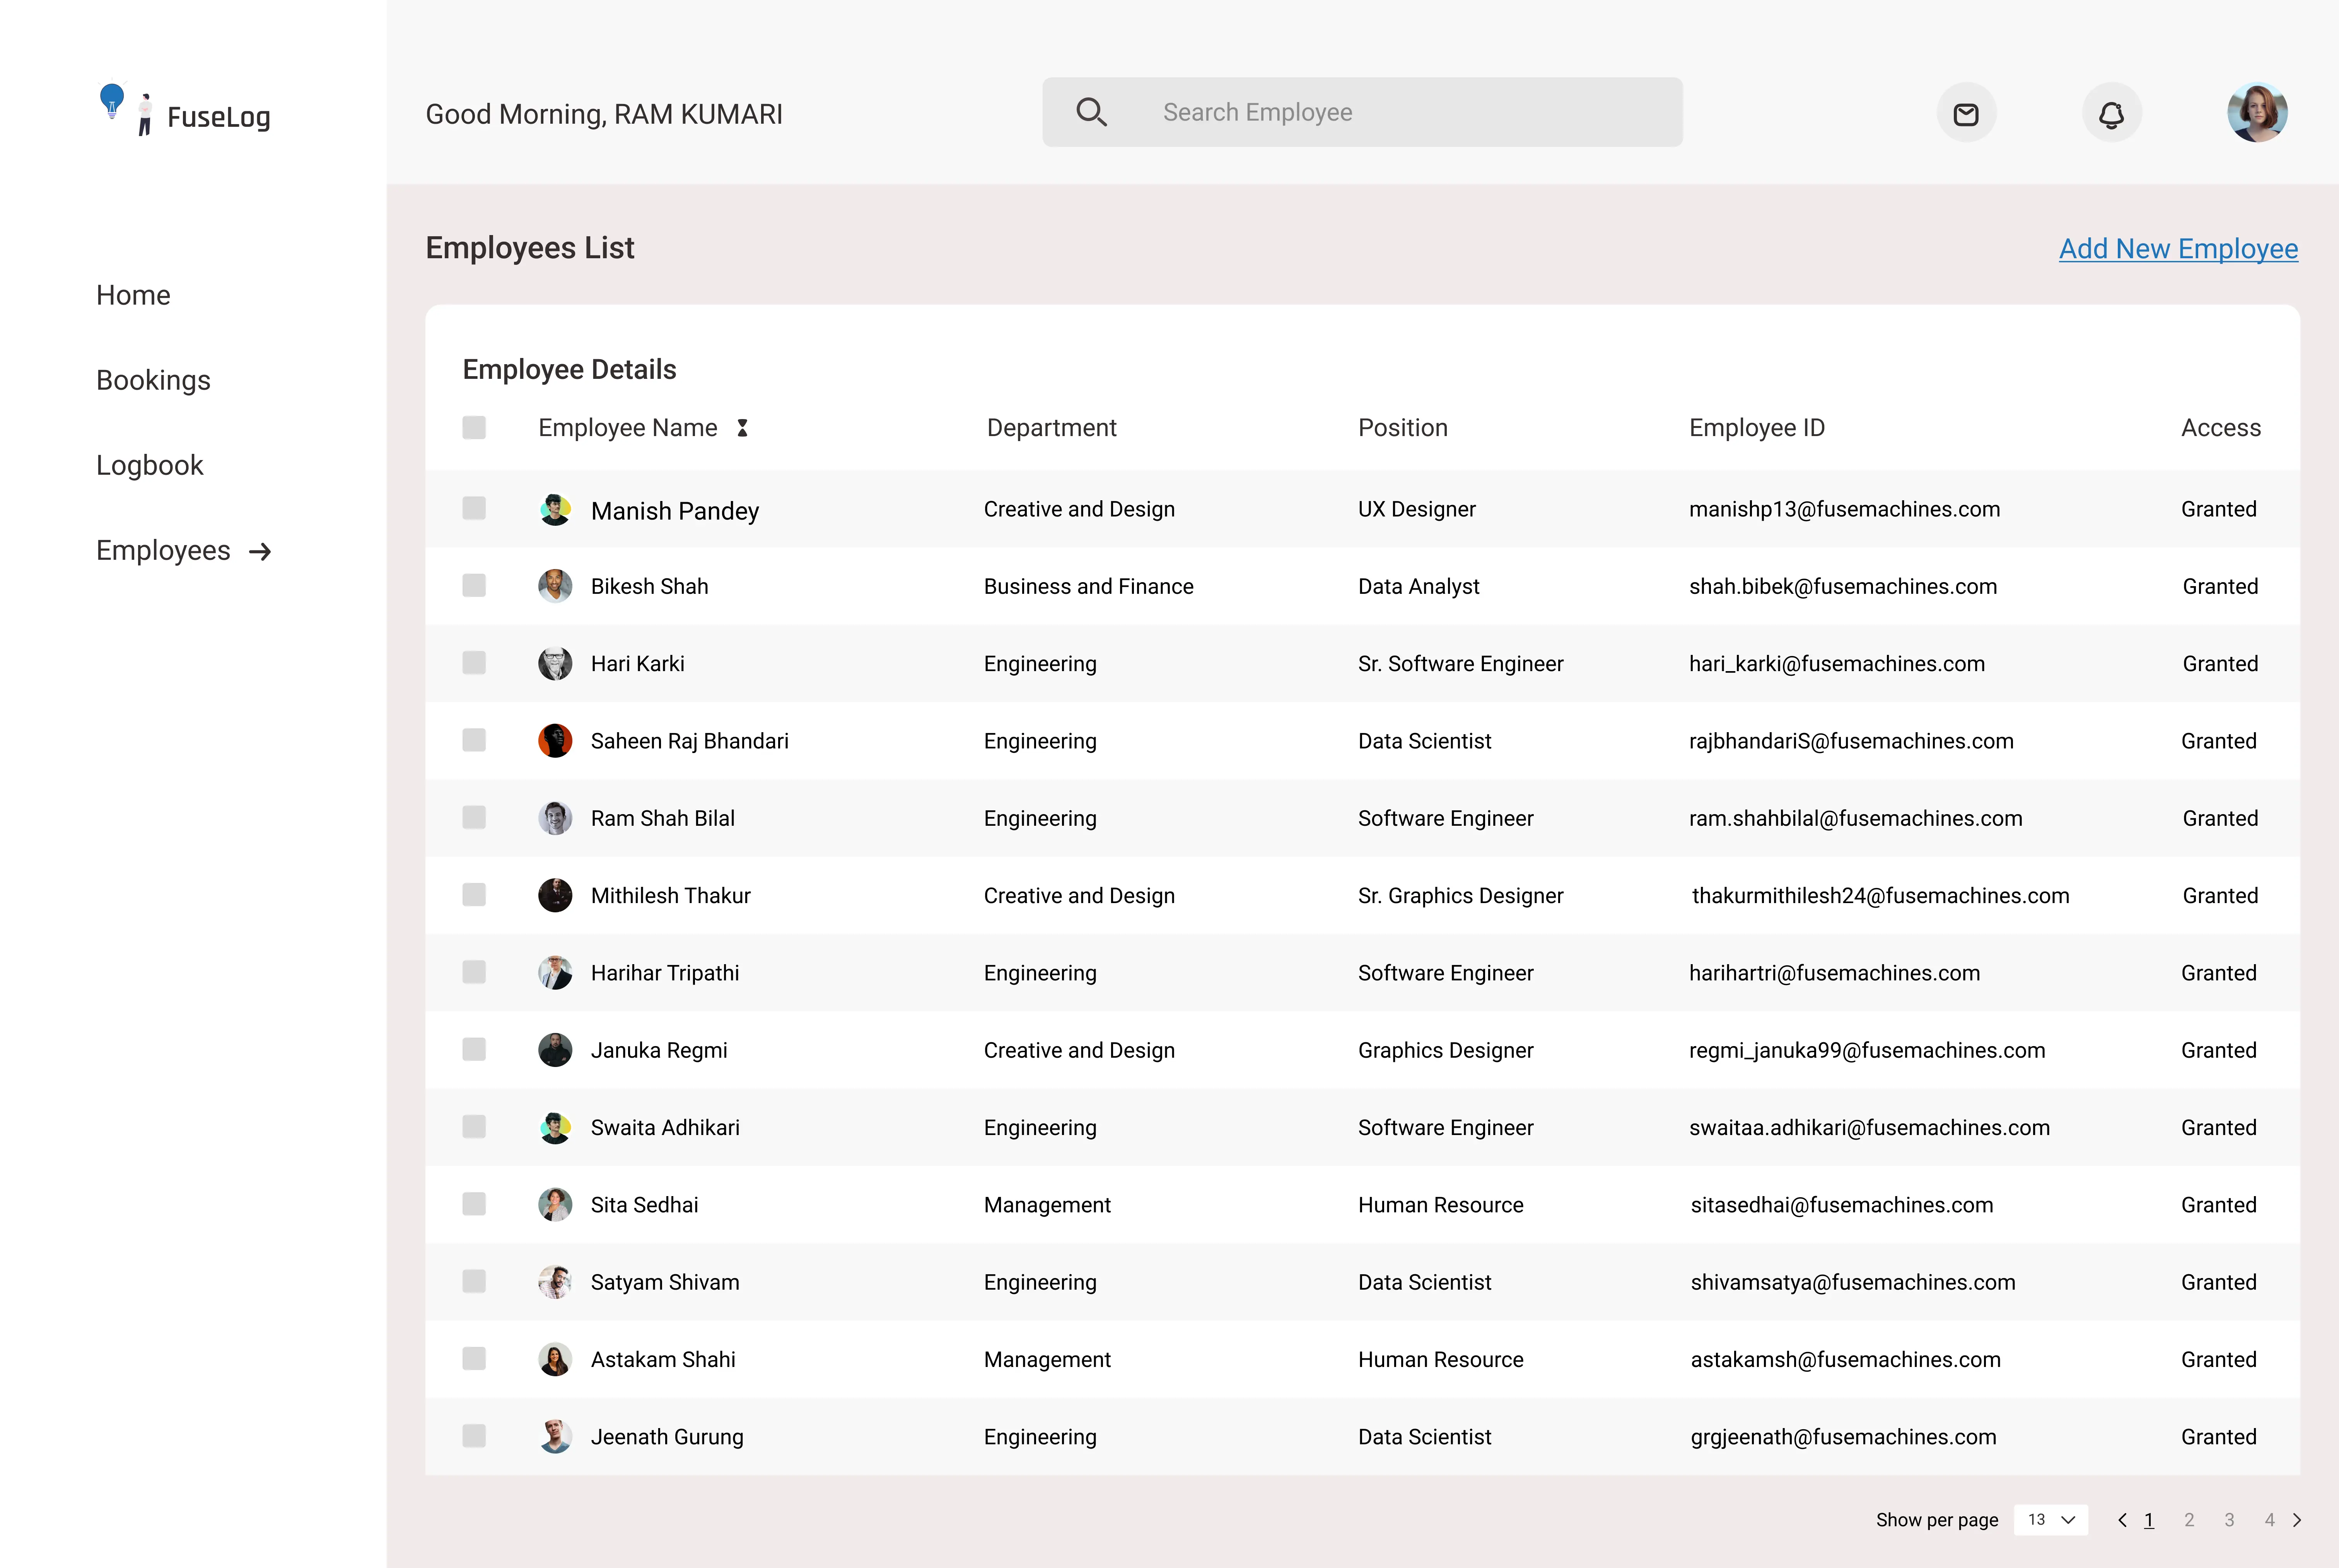This screenshot has height=1568, width=2339.
Task: Sort by Employee Name sort icon
Action: pyautogui.click(x=742, y=428)
